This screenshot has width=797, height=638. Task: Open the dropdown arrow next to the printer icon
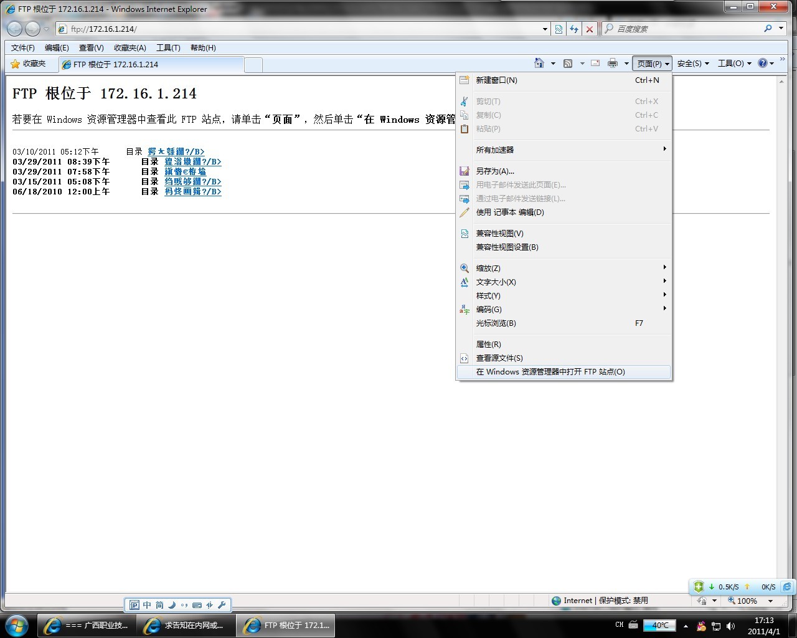point(626,64)
